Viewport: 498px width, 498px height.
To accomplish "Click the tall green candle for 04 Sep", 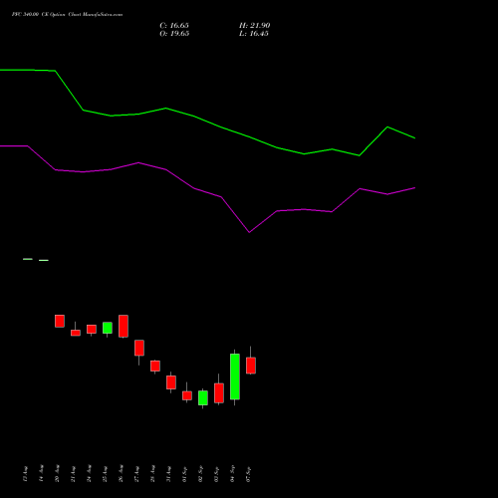I will click(x=235, y=376).
